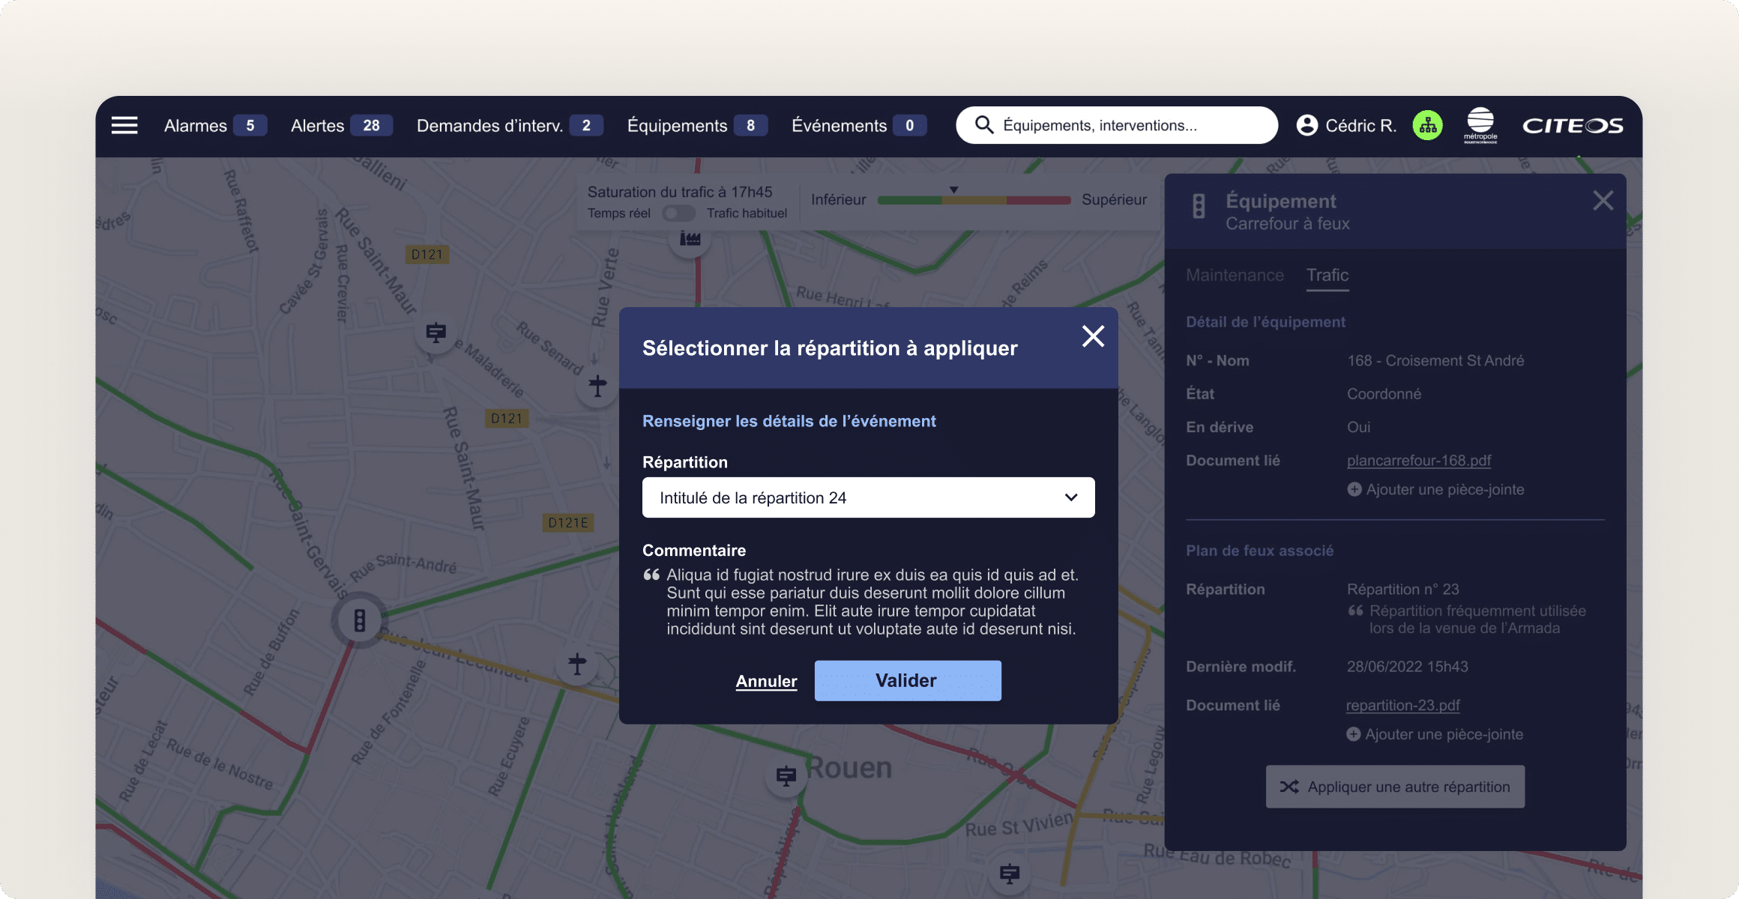Click the Équipement panel traffic light icon
The width and height of the screenshot is (1739, 899).
click(x=1199, y=206)
